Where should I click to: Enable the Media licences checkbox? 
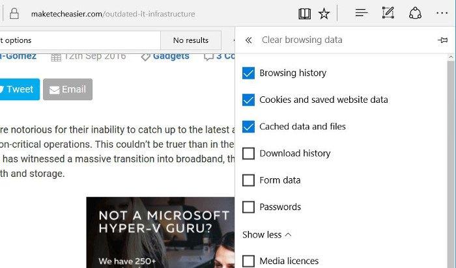pyautogui.click(x=248, y=261)
